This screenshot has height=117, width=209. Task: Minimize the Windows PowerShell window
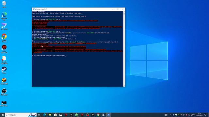pos(113,9)
